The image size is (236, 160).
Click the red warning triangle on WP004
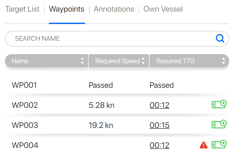[204, 145]
